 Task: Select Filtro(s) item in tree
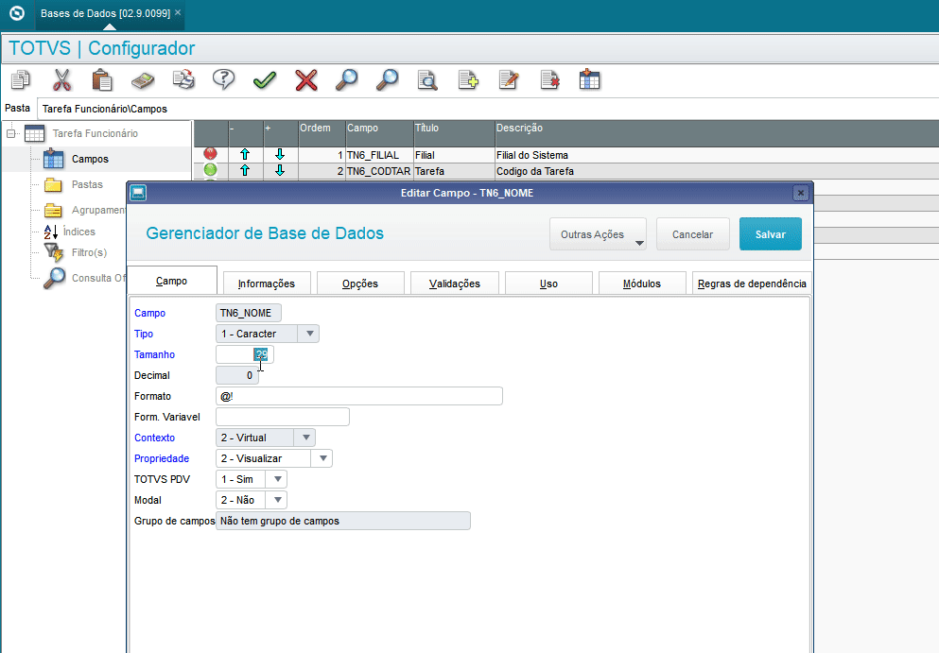pyautogui.click(x=89, y=252)
